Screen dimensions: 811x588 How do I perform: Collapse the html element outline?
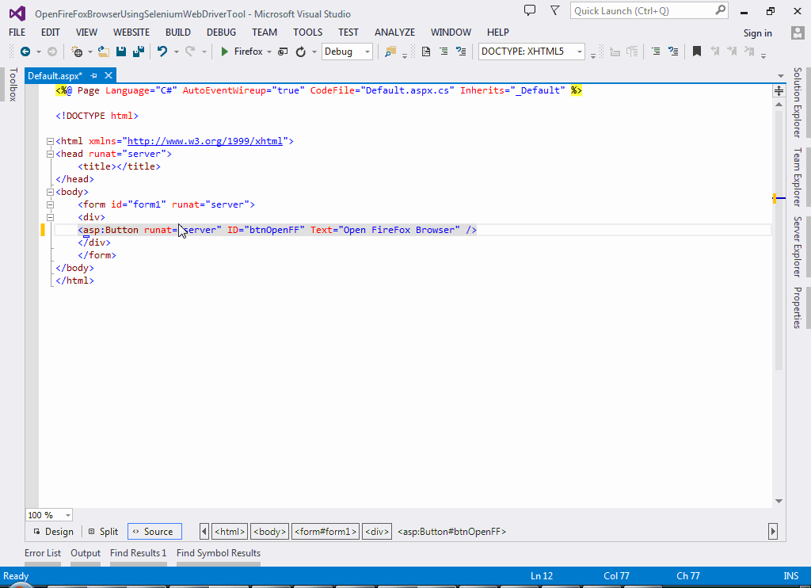(50, 141)
